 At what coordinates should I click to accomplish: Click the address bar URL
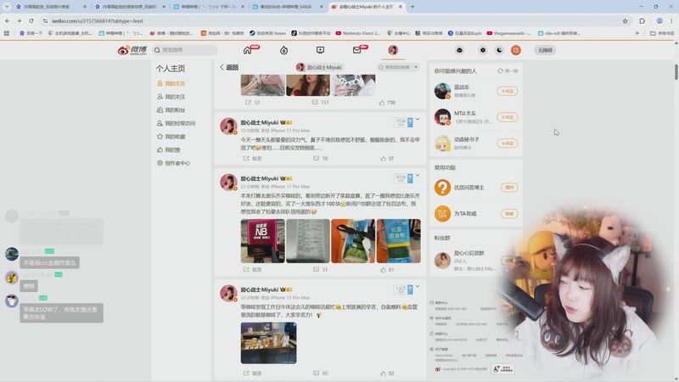coord(97,20)
